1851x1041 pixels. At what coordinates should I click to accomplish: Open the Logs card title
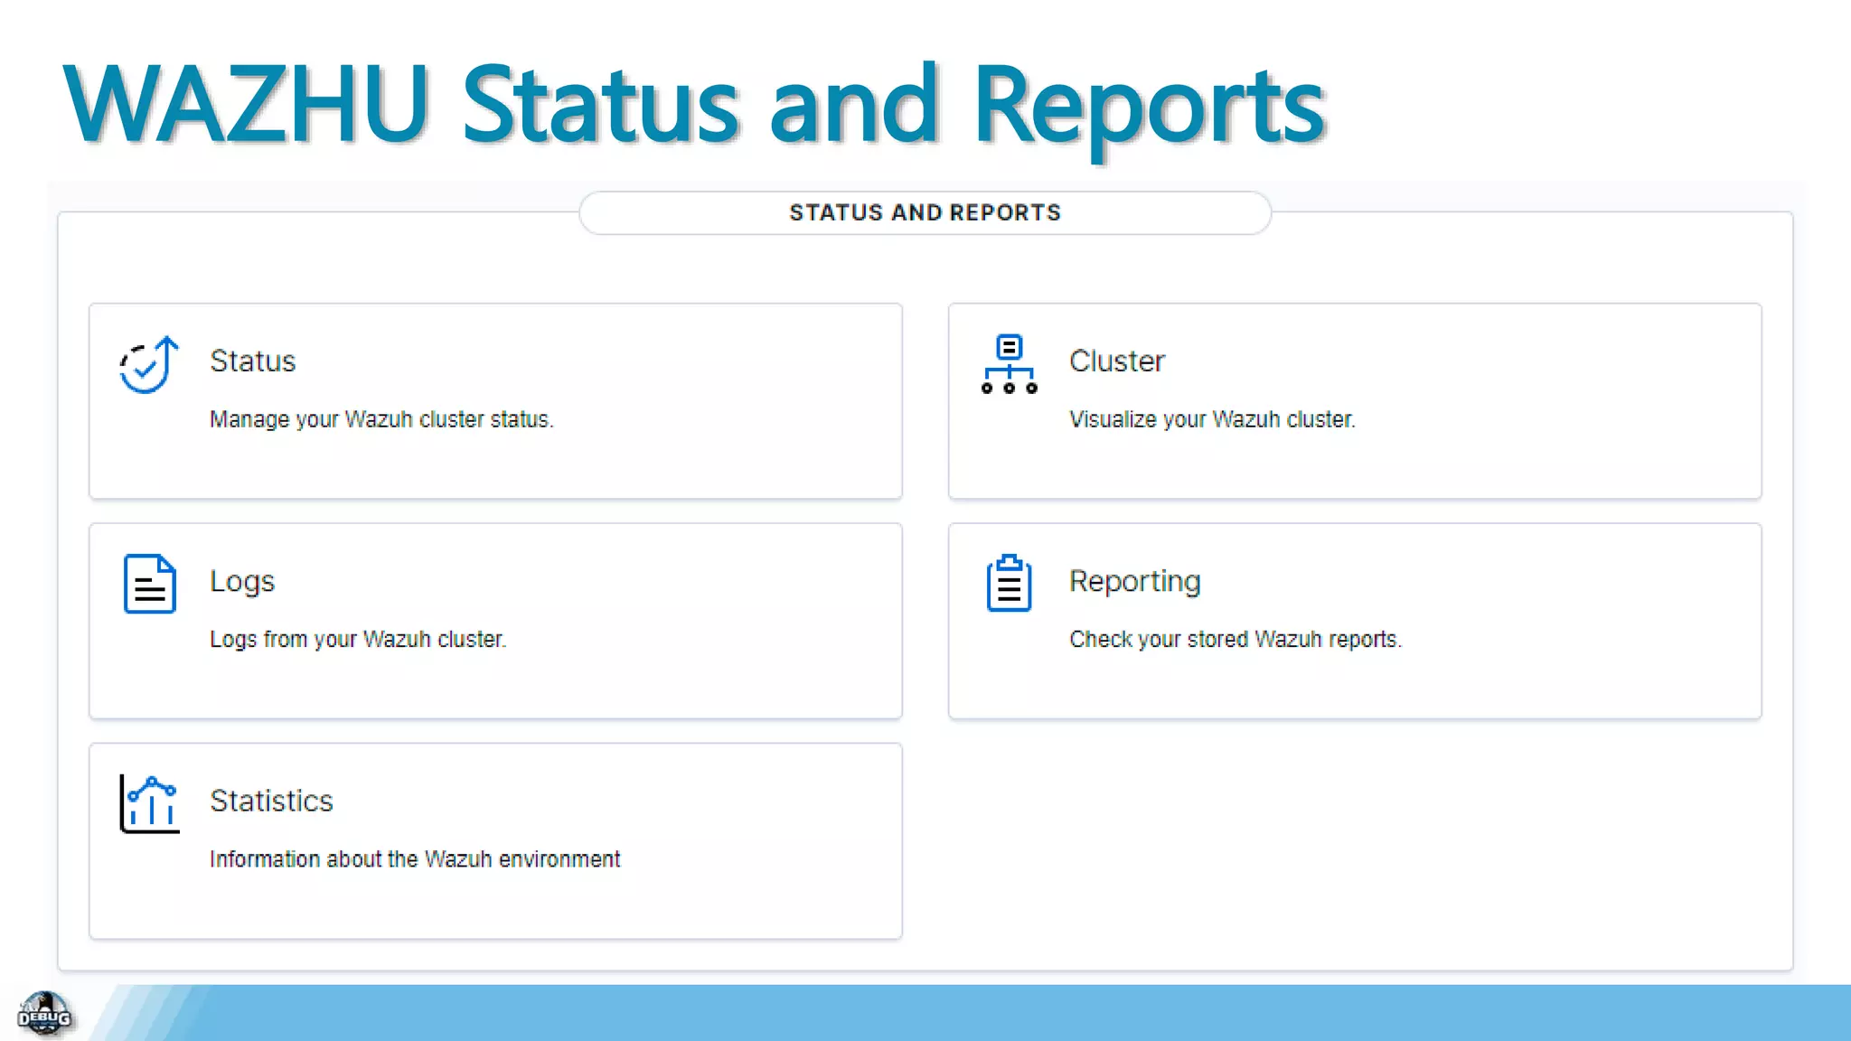coord(241,581)
